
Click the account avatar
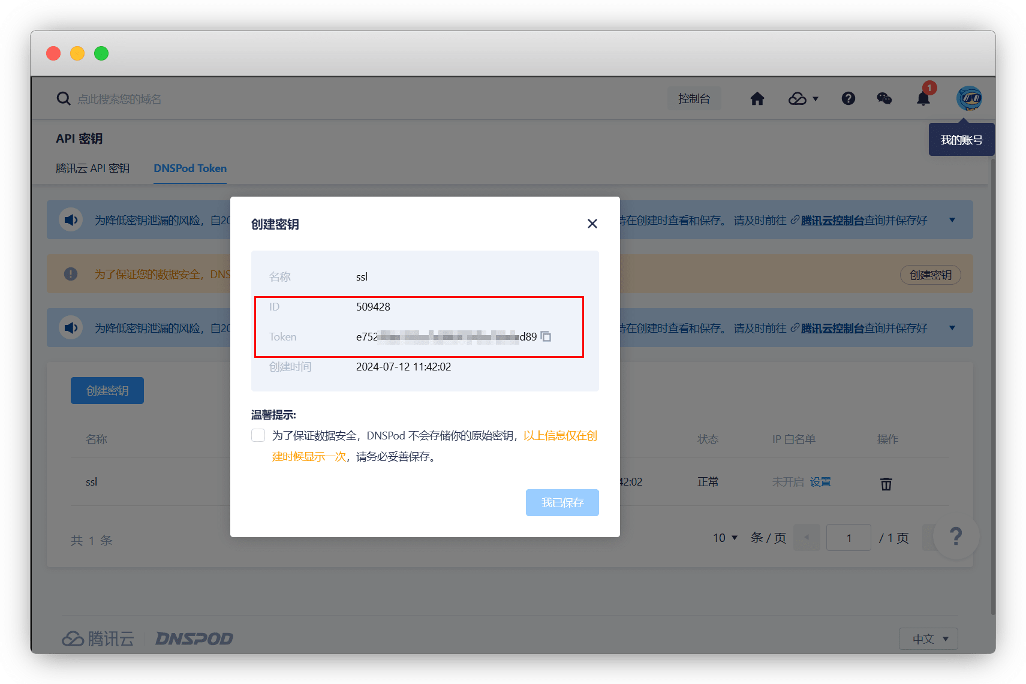click(x=968, y=98)
